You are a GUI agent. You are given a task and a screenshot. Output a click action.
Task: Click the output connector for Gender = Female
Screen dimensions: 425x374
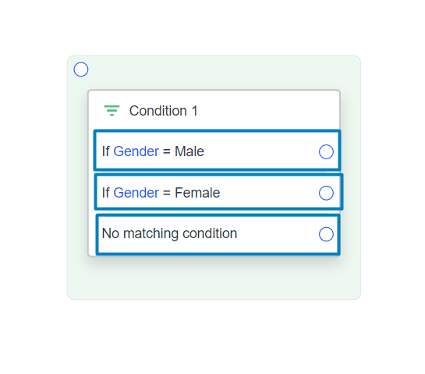(326, 193)
